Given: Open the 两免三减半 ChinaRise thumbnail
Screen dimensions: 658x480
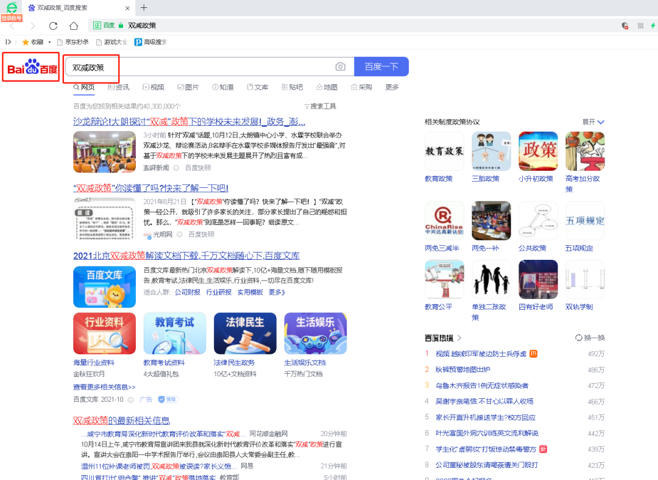Looking at the screenshot, I should click(444, 220).
